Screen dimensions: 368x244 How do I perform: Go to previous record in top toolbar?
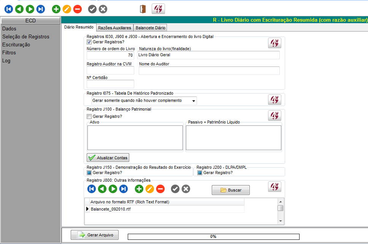click(19, 9)
